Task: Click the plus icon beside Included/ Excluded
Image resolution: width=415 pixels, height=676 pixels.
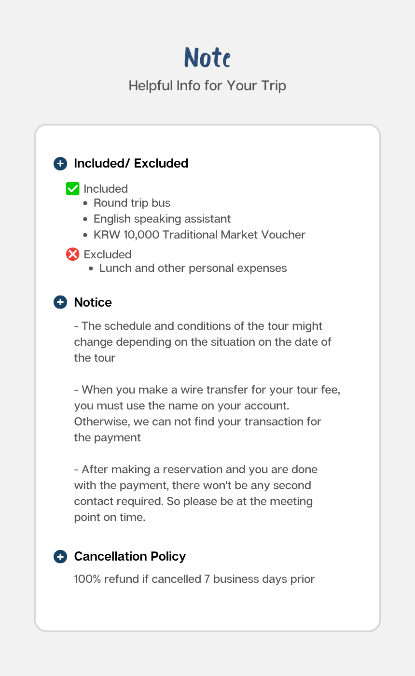Action: (x=60, y=164)
